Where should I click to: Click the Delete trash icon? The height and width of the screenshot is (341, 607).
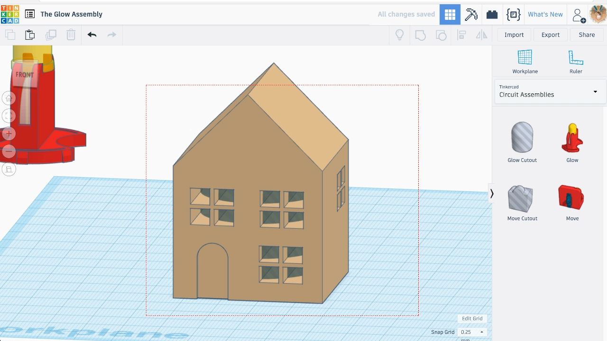(x=71, y=35)
